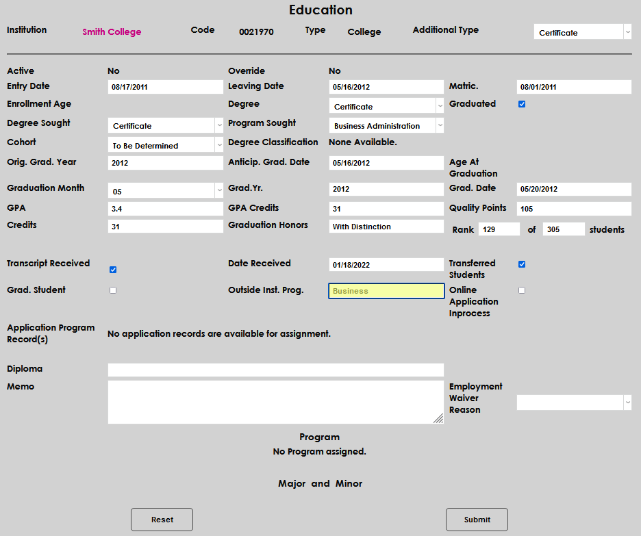
Task: Expand the Graduation Month dropdown
Action: point(165,191)
